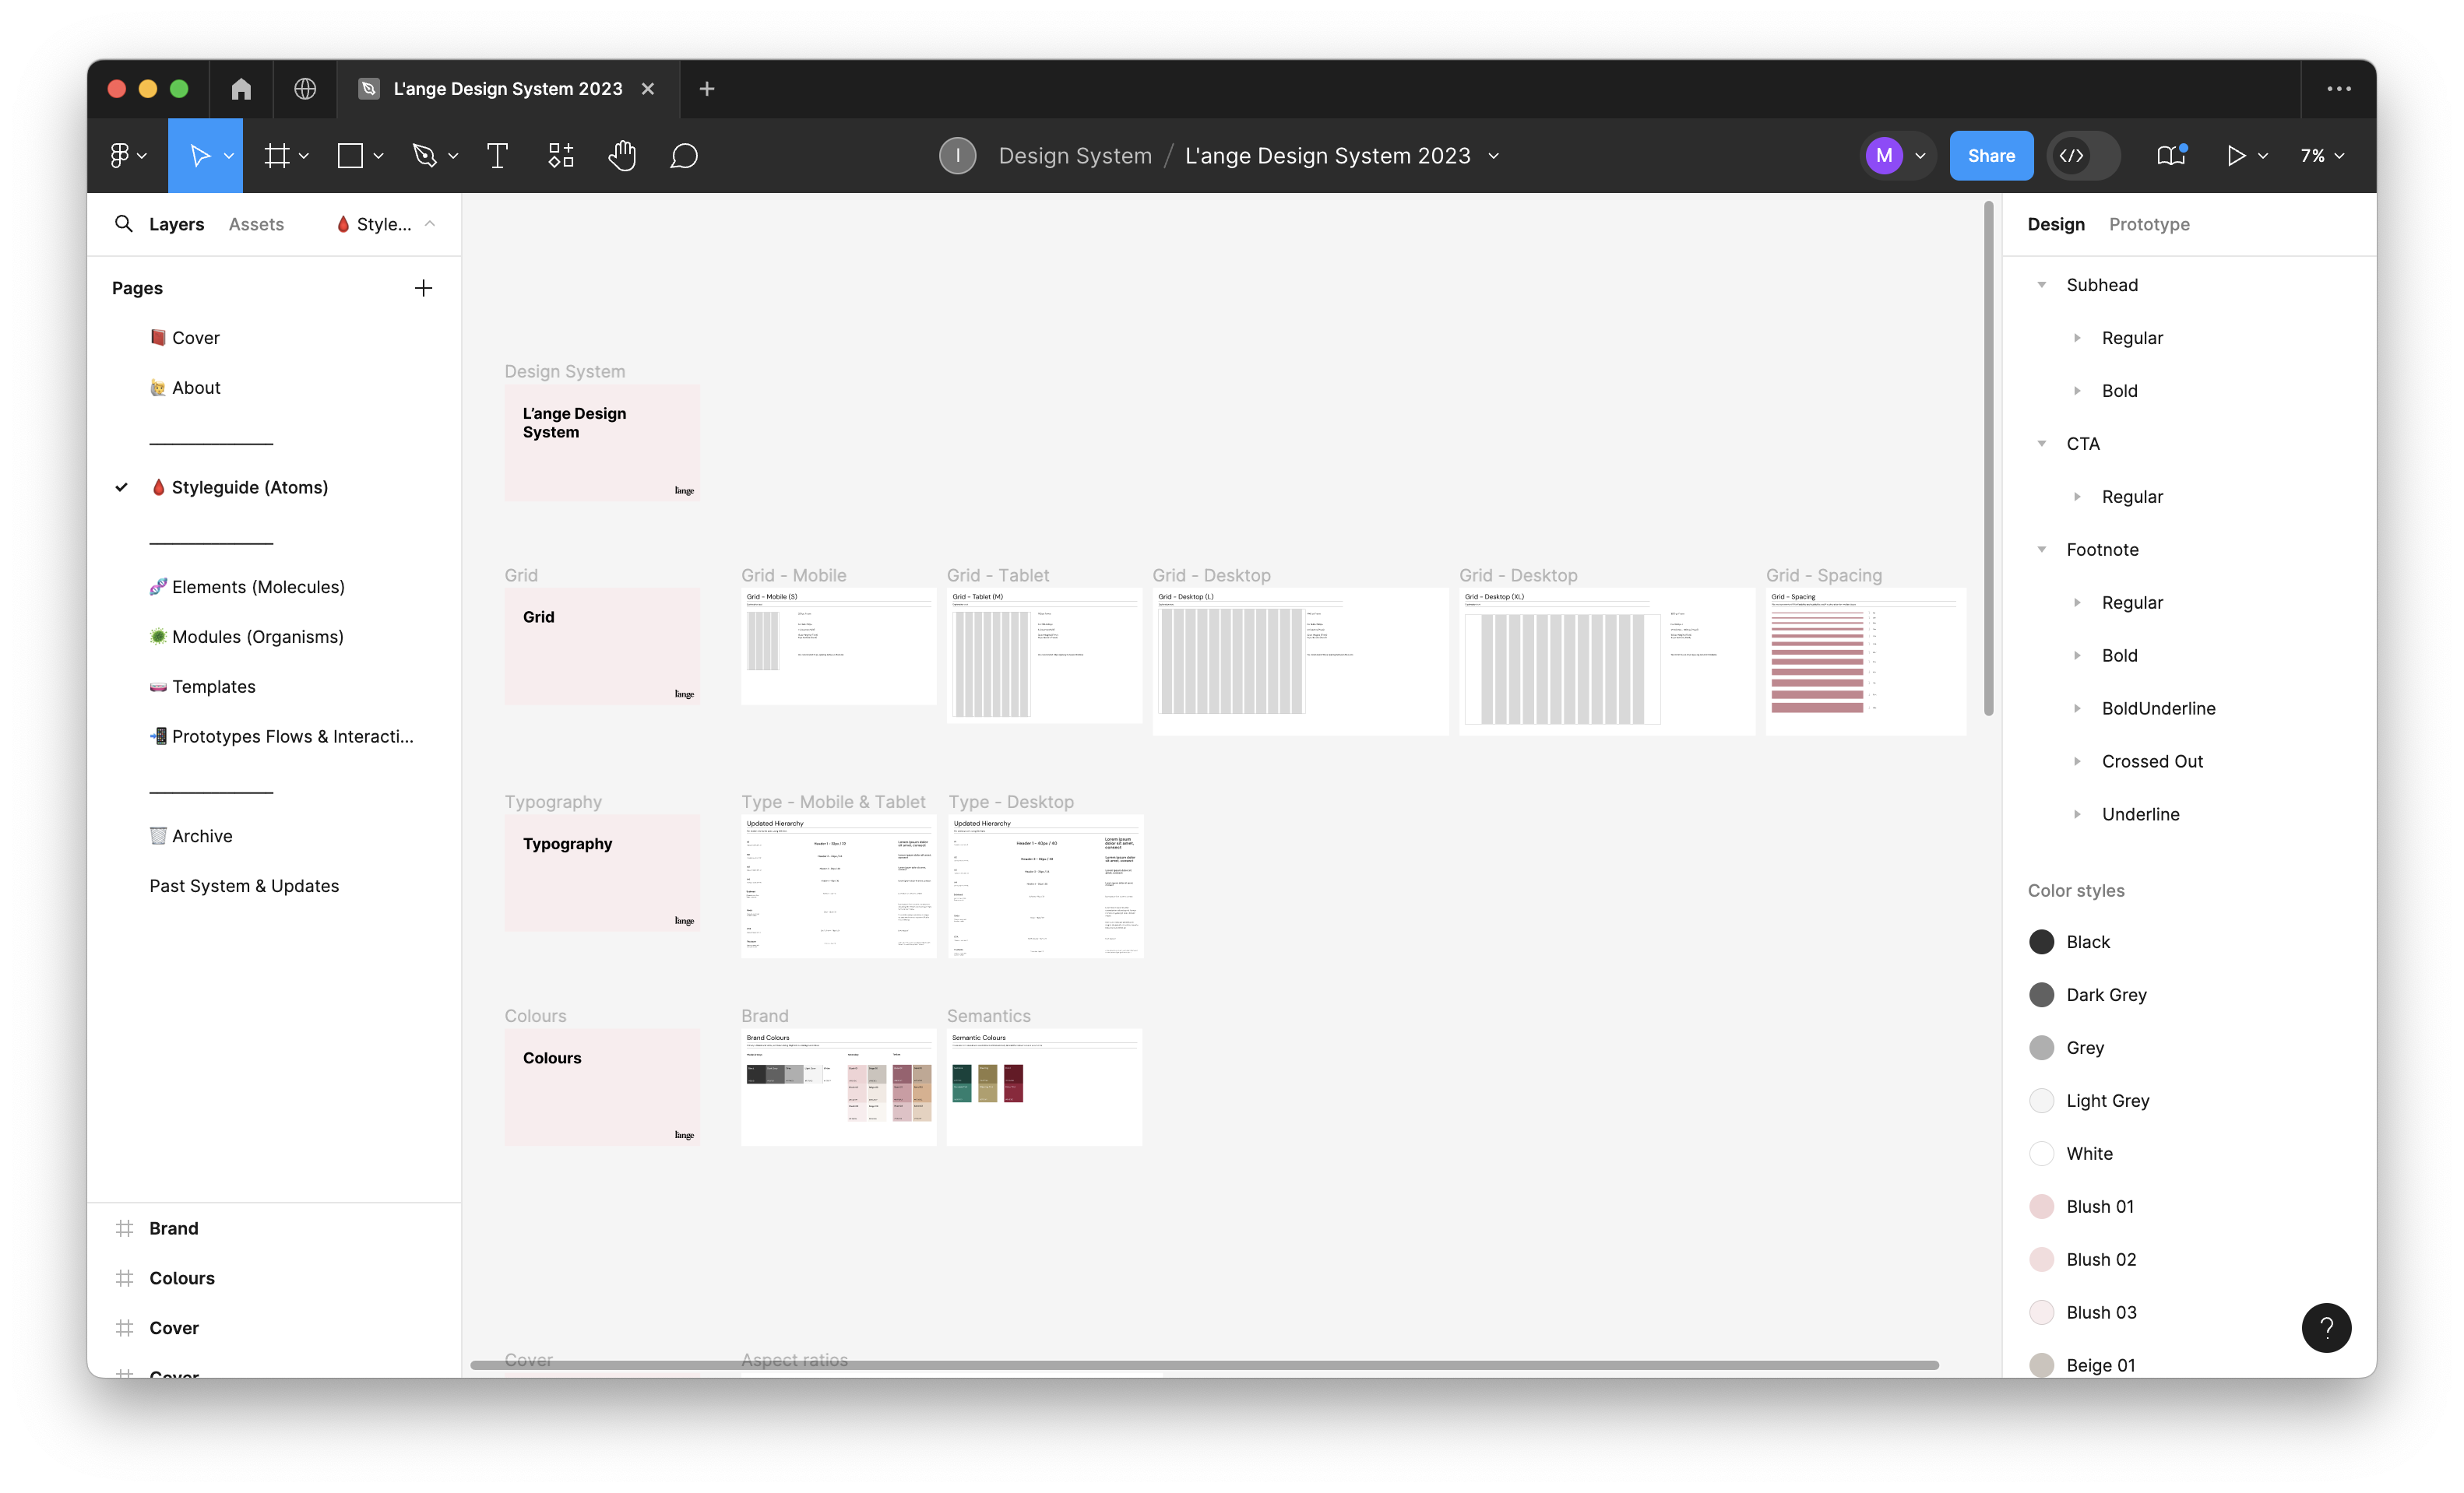Open present options dropdown arrow
Screen dimensions: 2464x1493
point(2263,156)
